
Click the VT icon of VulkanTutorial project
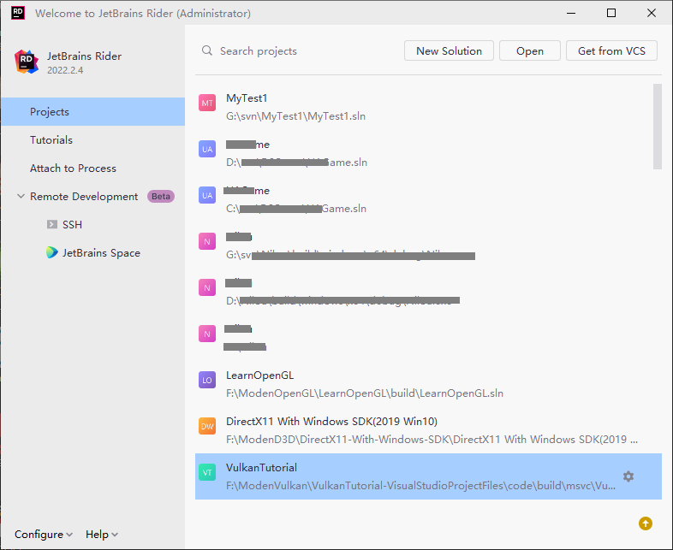tap(207, 472)
